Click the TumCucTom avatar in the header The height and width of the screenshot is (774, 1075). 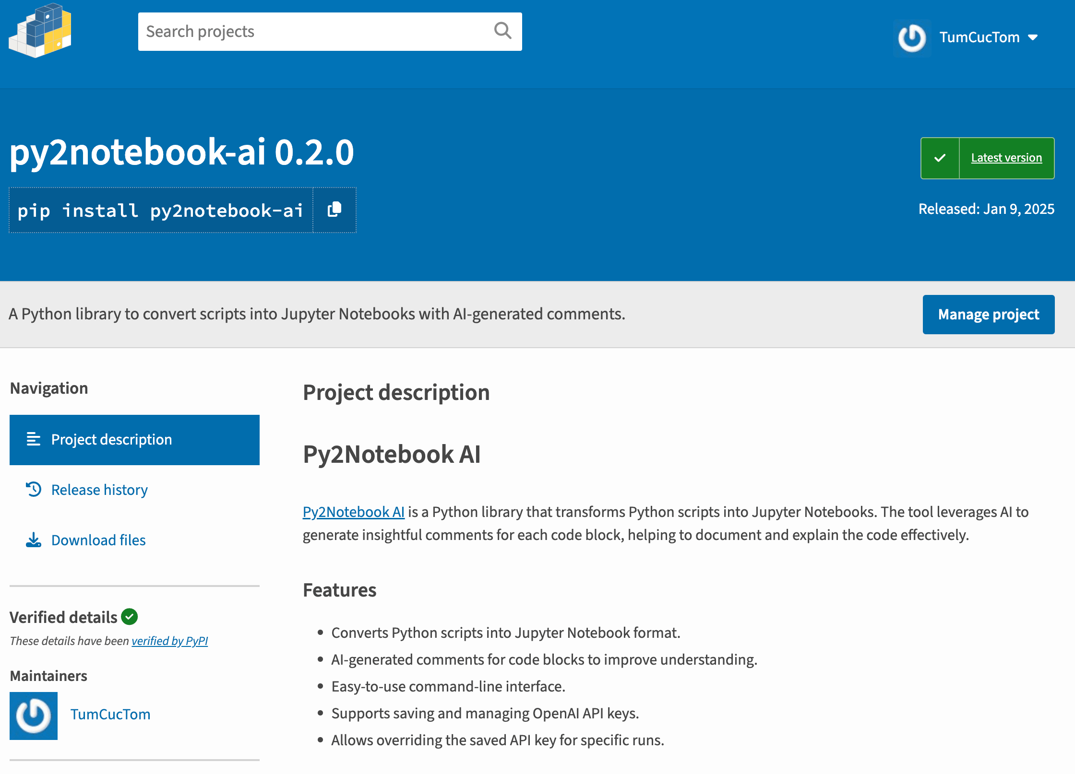[x=912, y=38]
